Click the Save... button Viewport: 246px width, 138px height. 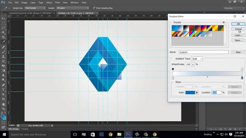pos(238,40)
